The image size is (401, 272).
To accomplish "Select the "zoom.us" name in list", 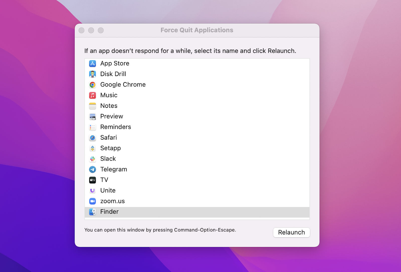I will (x=112, y=201).
